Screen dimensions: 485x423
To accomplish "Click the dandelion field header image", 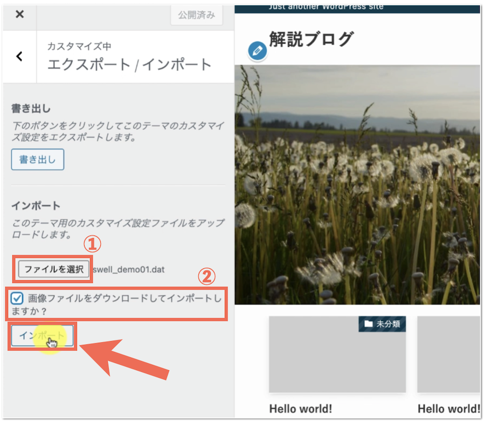I will [357, 183].
